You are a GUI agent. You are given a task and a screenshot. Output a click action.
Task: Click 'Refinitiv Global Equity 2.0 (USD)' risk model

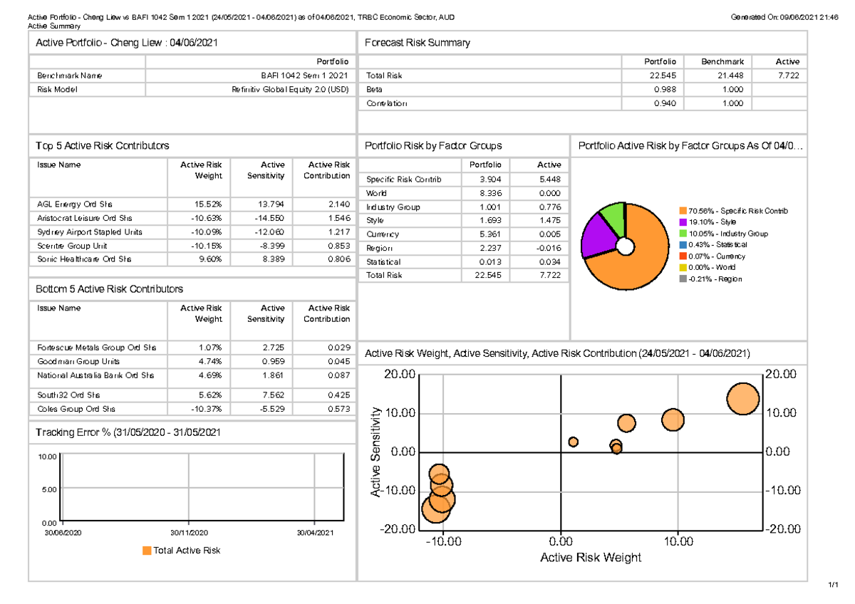pos(291,90)
